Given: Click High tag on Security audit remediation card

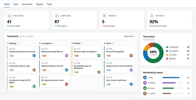Looking at the screenshot, I should tap(77, 56).
